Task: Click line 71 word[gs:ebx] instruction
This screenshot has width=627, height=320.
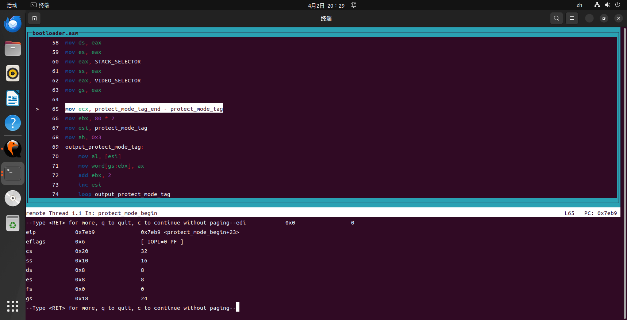Action: [111, 166]
